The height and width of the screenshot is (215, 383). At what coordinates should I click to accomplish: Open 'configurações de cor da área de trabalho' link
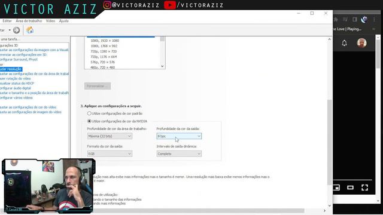point(34,73)
